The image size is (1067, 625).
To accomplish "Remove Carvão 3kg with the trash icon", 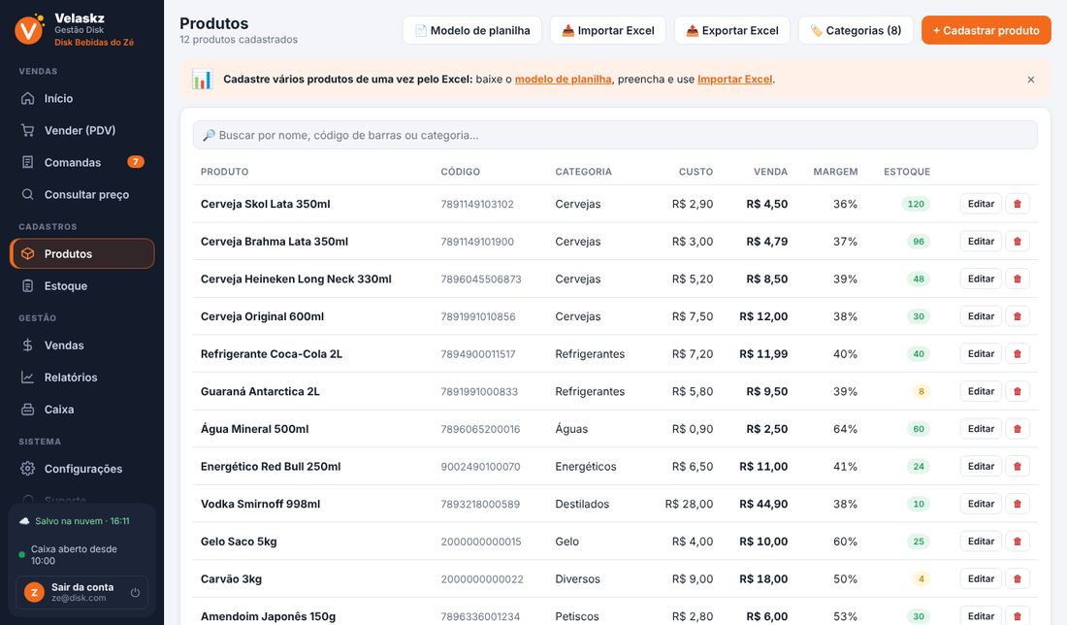I will [1018, 578].
